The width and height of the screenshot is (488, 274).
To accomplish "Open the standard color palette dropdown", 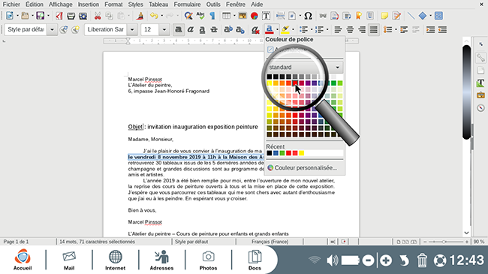I will click(x=337, y=68).
